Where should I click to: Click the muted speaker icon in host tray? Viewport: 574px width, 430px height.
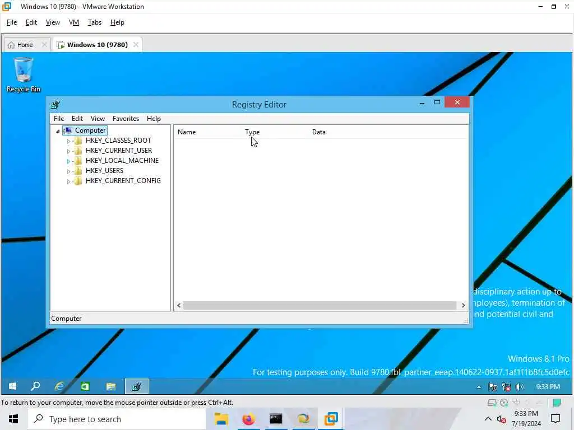pyautogui.click(x=502, y=419)
